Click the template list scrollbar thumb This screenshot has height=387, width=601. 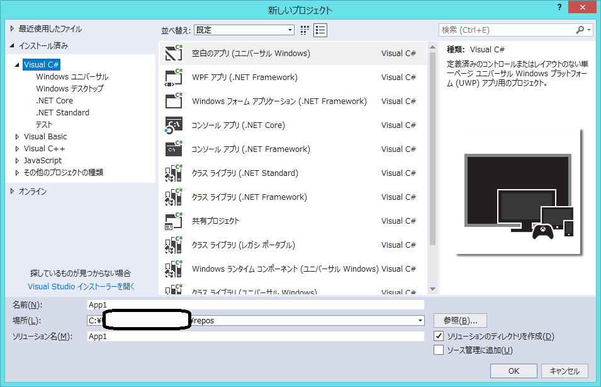click(433, 149)
